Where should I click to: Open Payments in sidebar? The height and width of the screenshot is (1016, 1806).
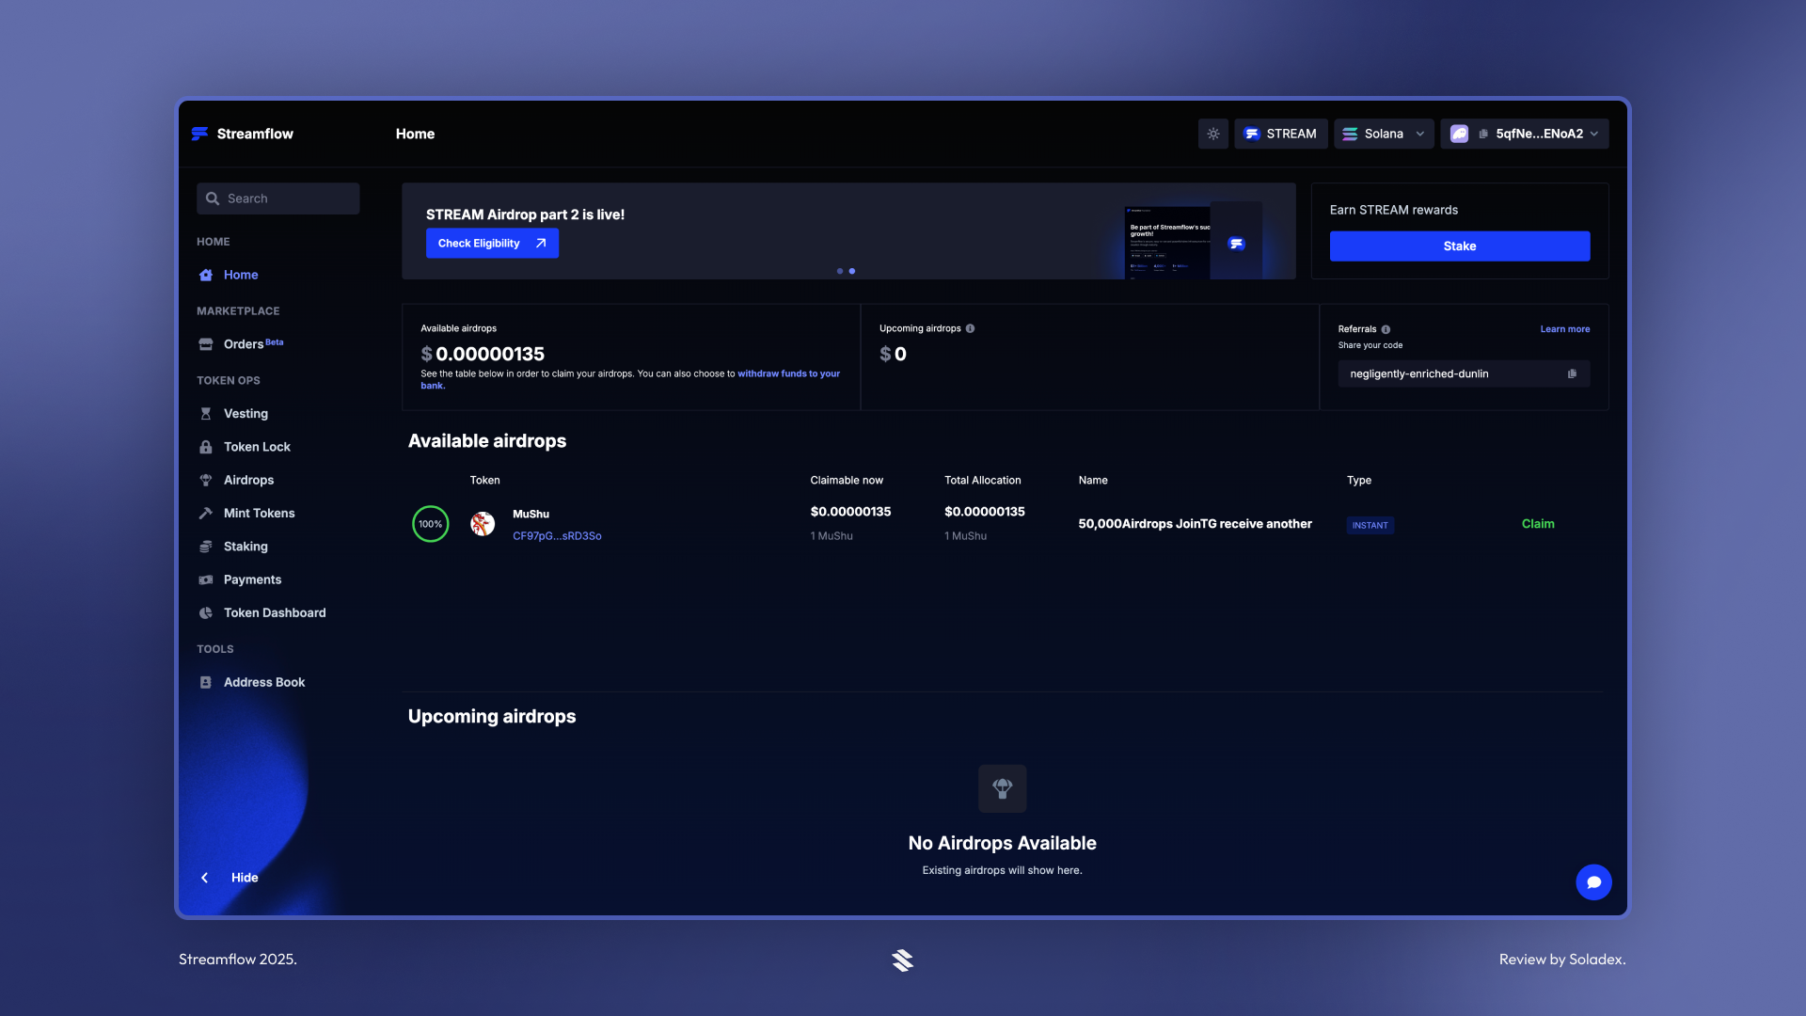click(x=252, y=579)
